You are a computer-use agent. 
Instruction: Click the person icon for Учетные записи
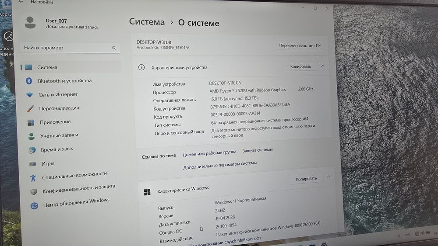coord(31,136)
